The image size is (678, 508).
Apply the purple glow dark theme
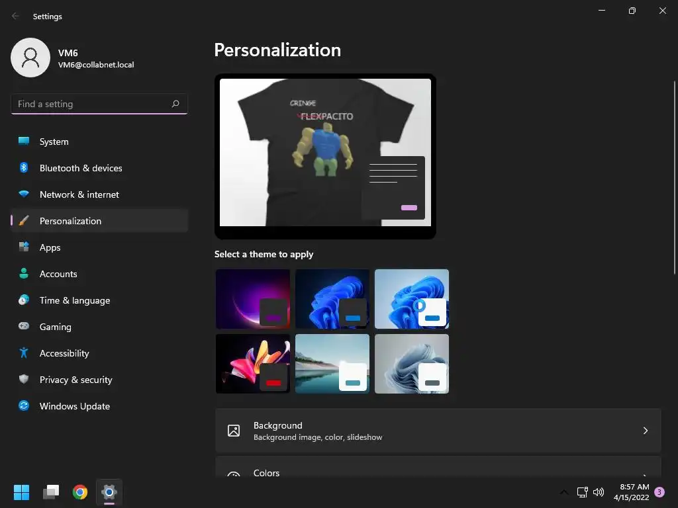pos(253,299)
